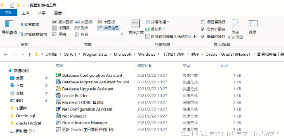Open 新加卷 (D:) drive in sidebar
The image size is (284, 139).
[25, 131]
